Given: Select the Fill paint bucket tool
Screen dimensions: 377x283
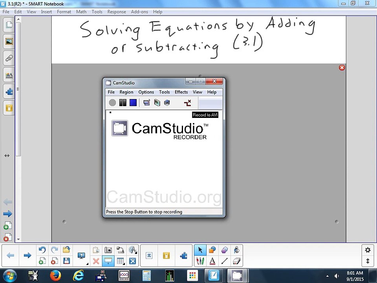Looking at the screenshot, I should [x=236, y=250].
